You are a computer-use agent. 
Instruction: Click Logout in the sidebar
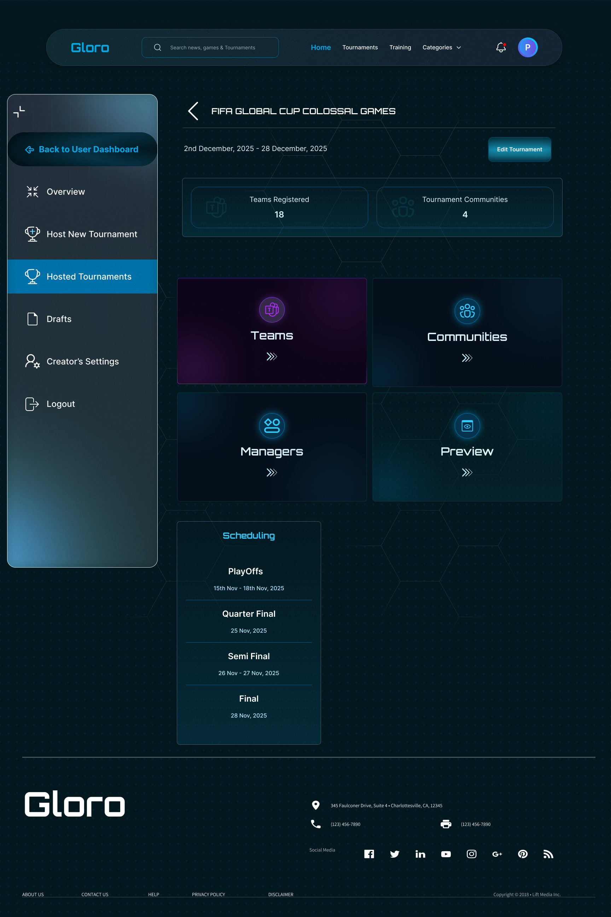(x=82, y=404)
